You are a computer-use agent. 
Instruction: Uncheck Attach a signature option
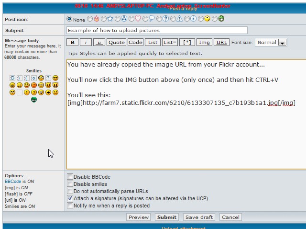(70, 198)
